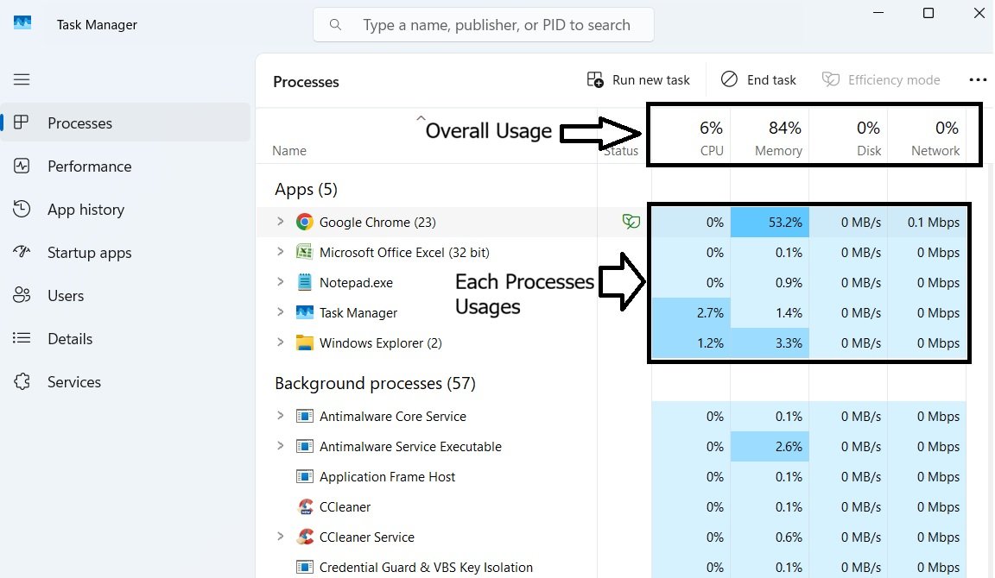The width and height of the screenshot is (995, 578).
Task: Click the Users sidebar icon
Action: tap(22, 295)
